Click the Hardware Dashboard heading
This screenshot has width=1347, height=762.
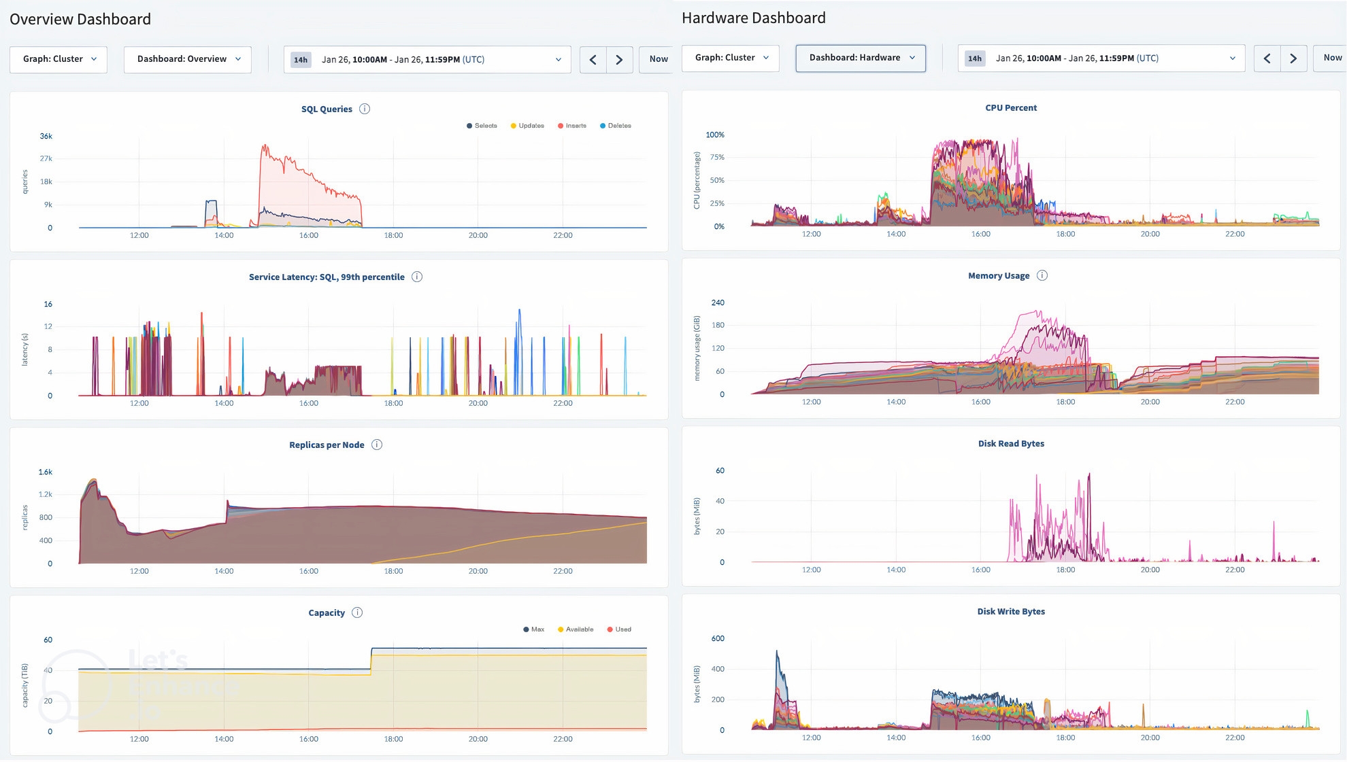754,18
